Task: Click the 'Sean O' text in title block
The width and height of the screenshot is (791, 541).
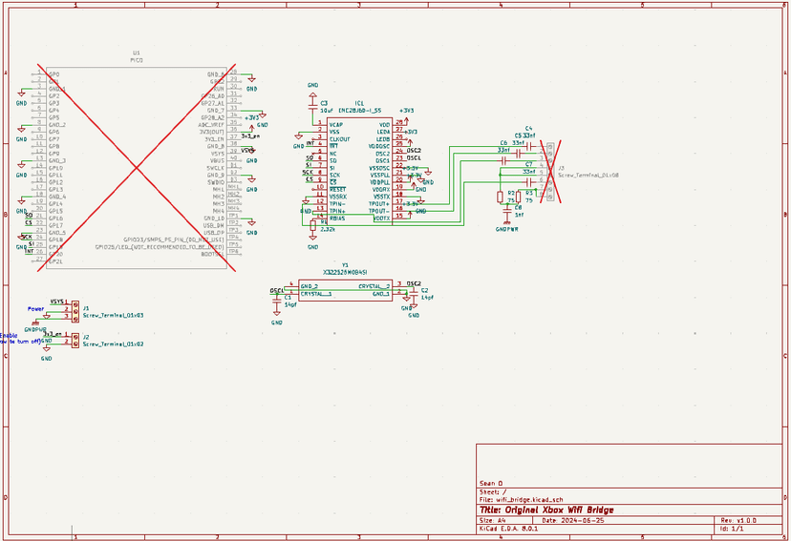Action: [490, 483]
